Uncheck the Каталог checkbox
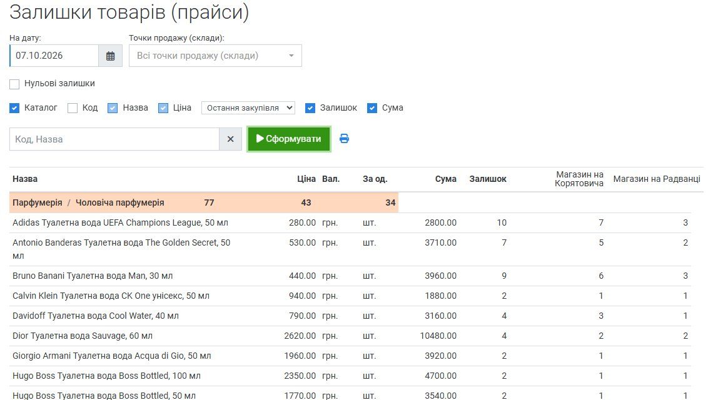 pos(14,108)
